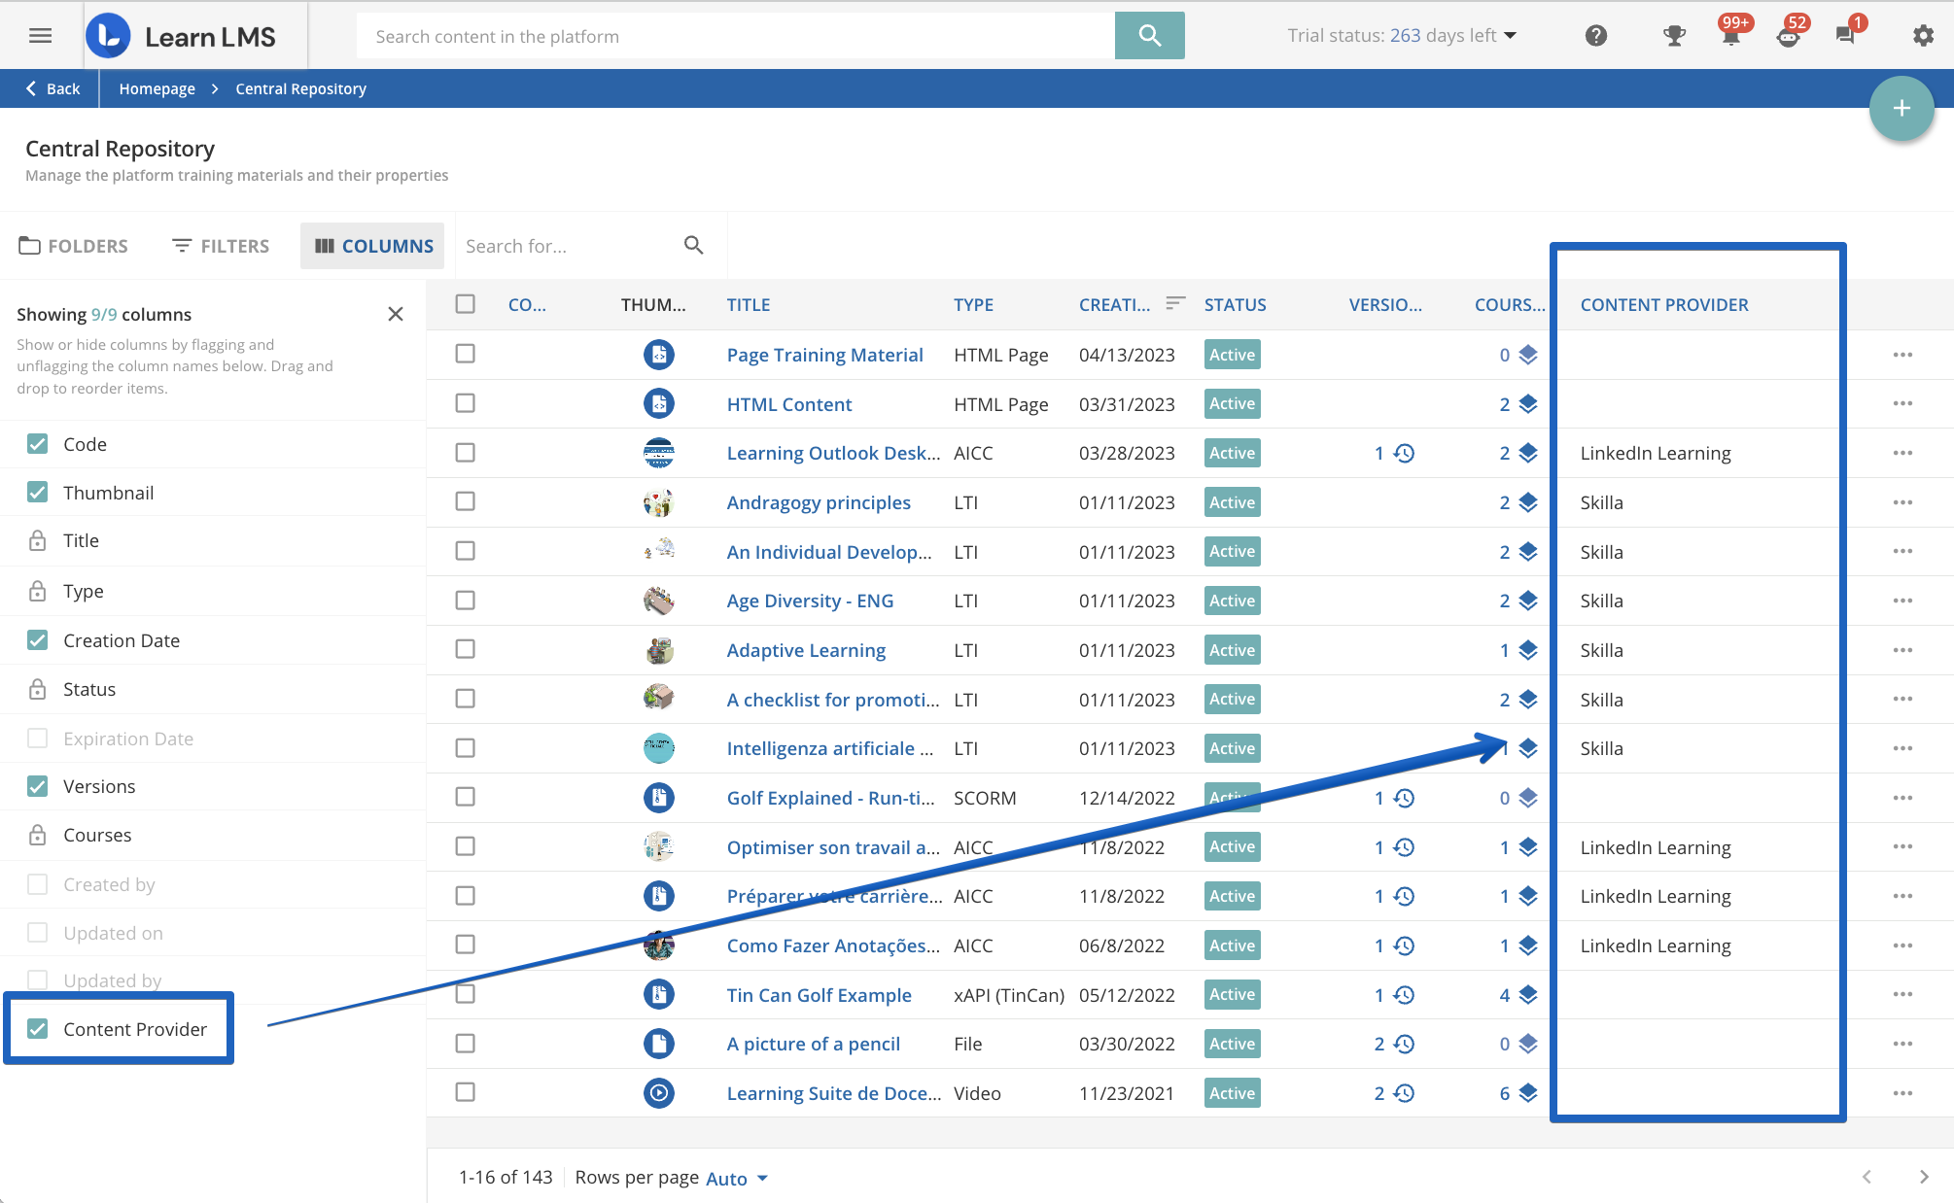Focus the repository Search for field

click(570, 246)
